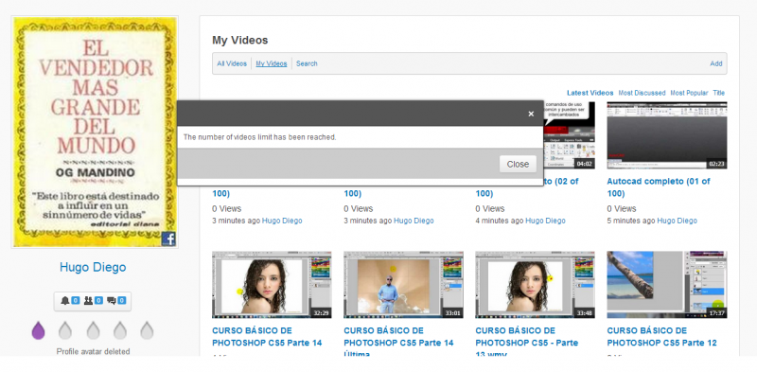Close the video limit dialog with X icon
The width and height of the screenshot is (757, 372).
click(531, 114)
